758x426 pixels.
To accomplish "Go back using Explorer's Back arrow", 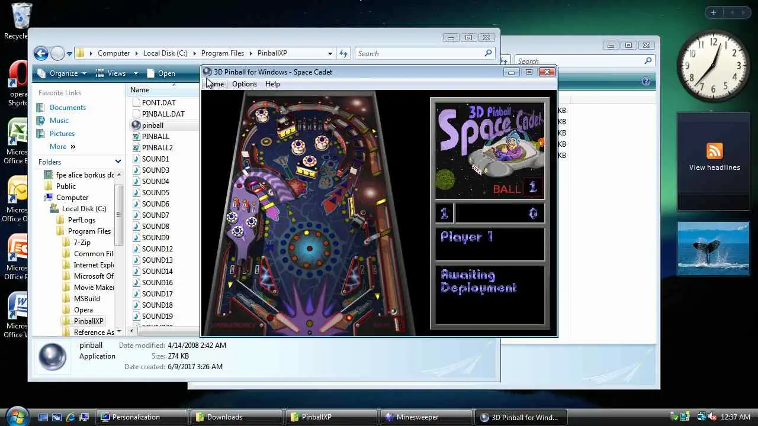I will click(x=41, y=54).
